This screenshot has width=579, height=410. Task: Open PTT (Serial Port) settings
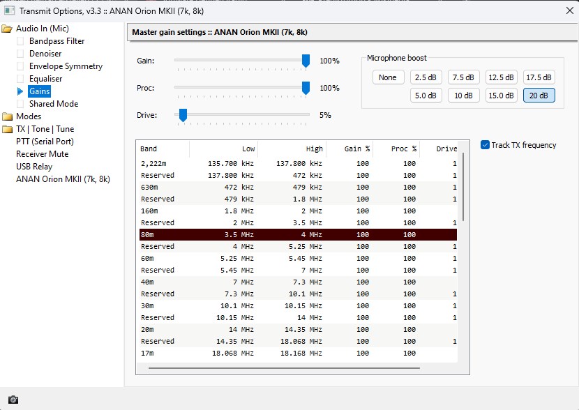pyautogui.click(x=45, y=142)
